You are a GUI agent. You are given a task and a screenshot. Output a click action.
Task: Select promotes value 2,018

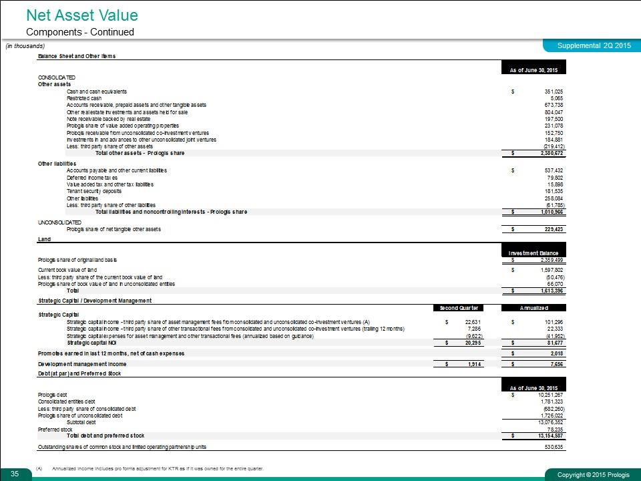557,354
